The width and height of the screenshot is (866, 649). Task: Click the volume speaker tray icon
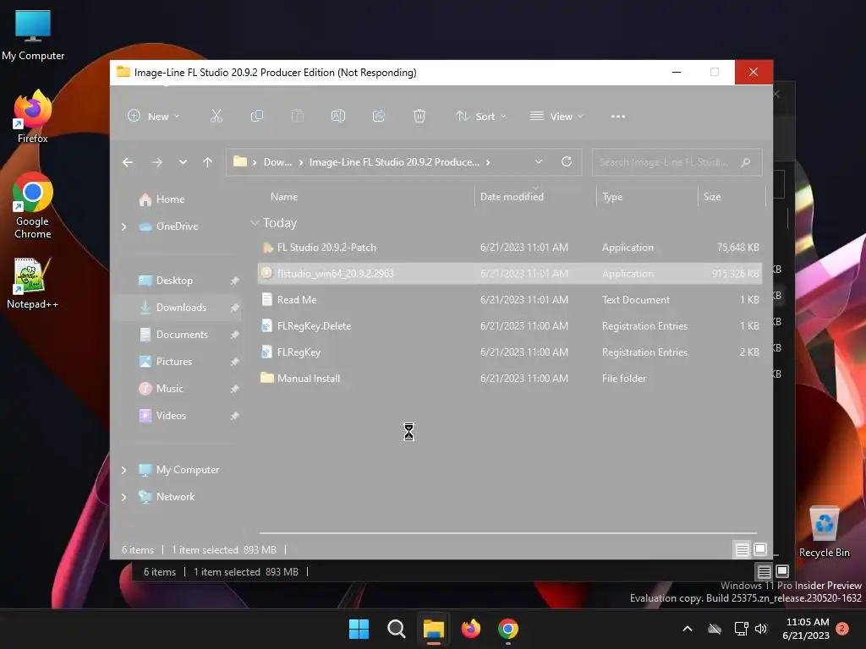coord(761,629)
